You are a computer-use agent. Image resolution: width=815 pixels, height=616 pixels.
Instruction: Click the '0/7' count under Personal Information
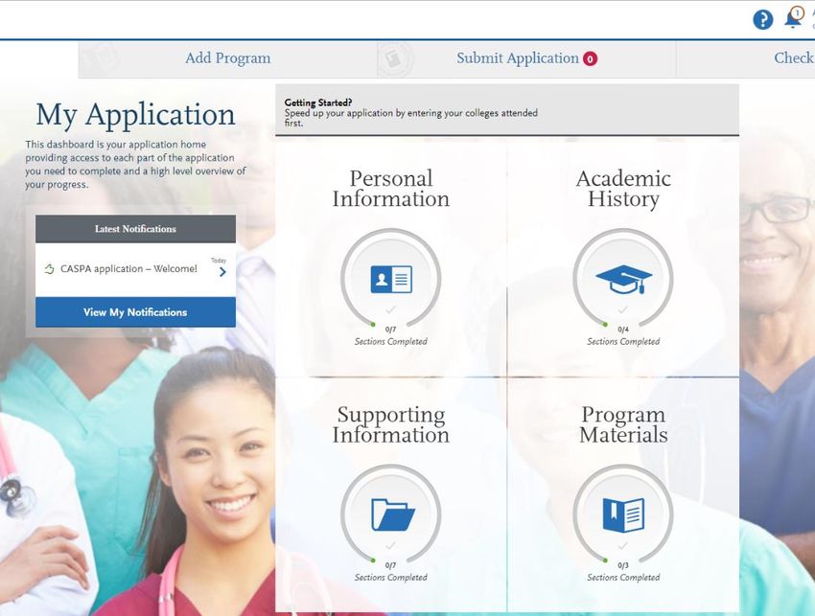click(x=391, y=330)
